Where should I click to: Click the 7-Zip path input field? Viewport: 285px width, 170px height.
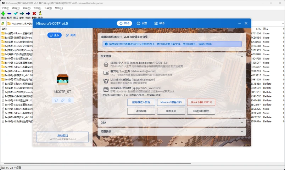20,24
